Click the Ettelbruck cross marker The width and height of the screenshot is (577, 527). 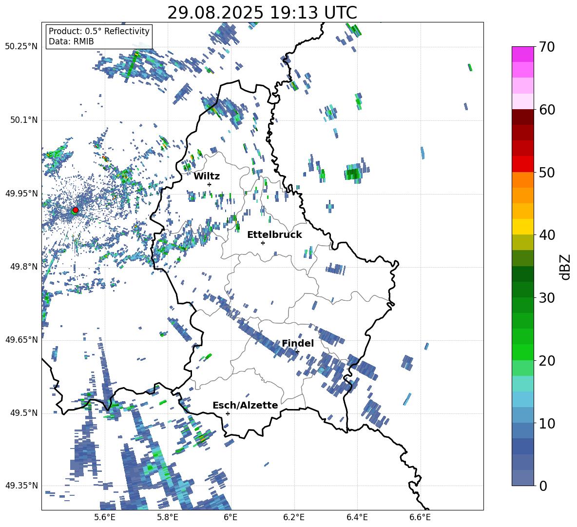[x=263, y=243]
